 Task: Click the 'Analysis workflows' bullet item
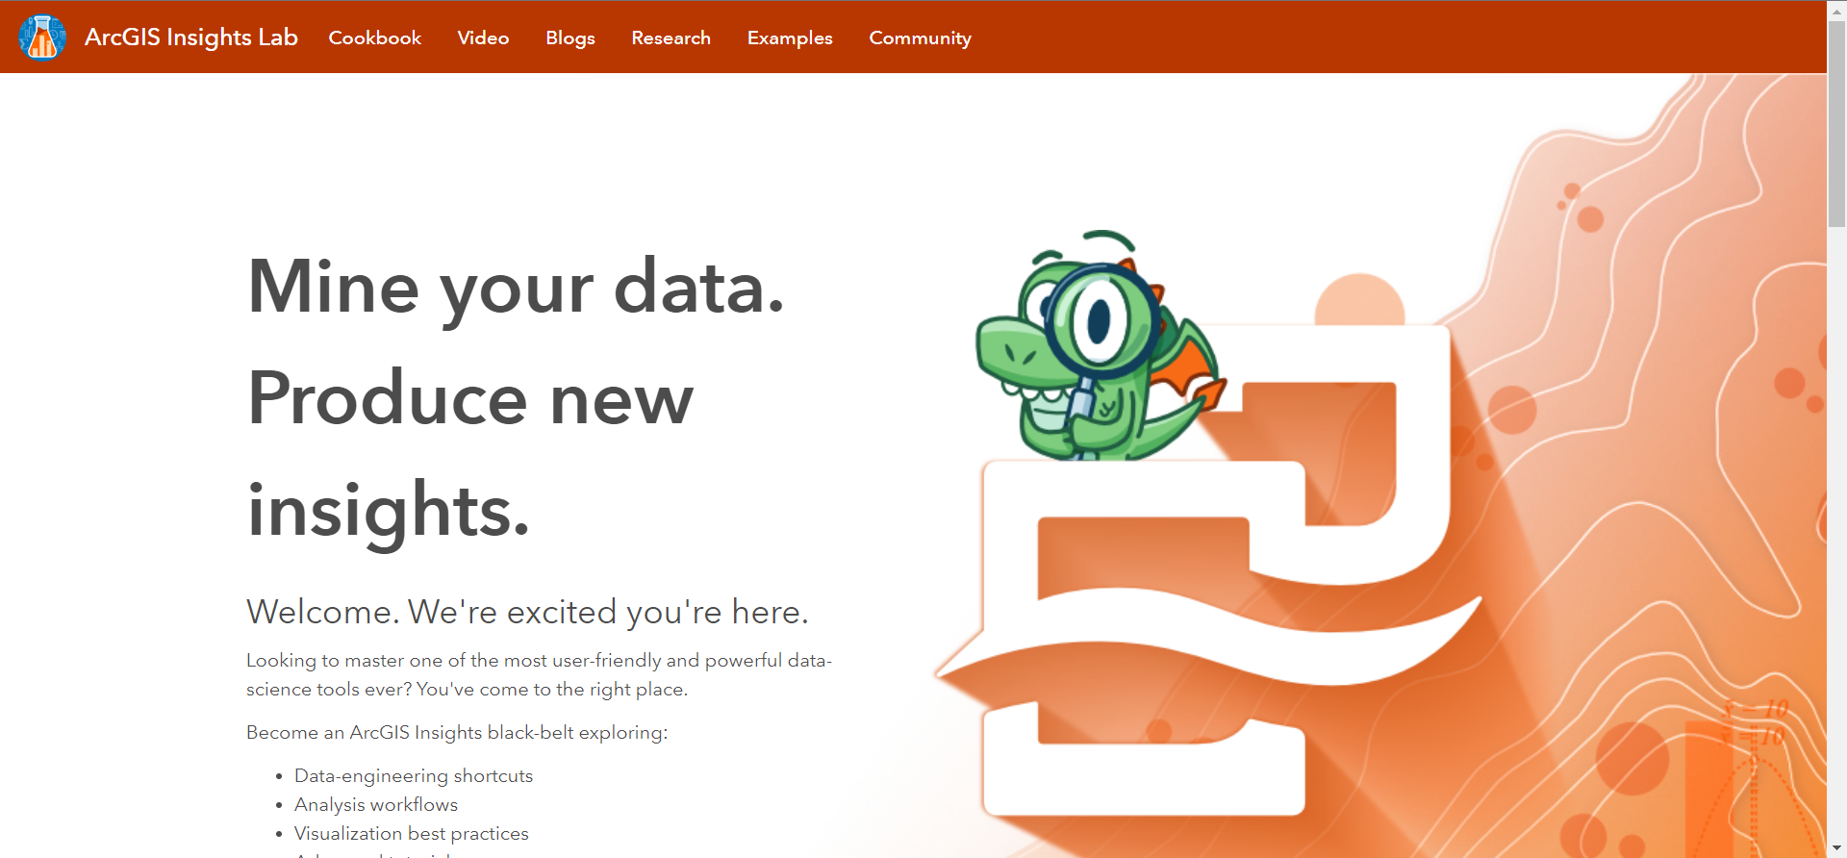376,804
